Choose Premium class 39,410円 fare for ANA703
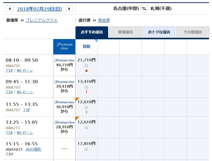Screen dimensions: 212x161 pyautogui.click(x=64, y=87)
